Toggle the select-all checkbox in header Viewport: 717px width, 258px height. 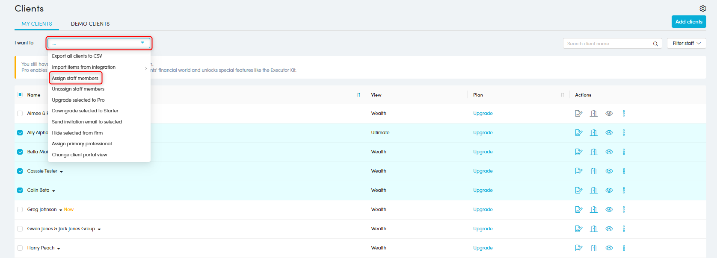pos(20,95)
